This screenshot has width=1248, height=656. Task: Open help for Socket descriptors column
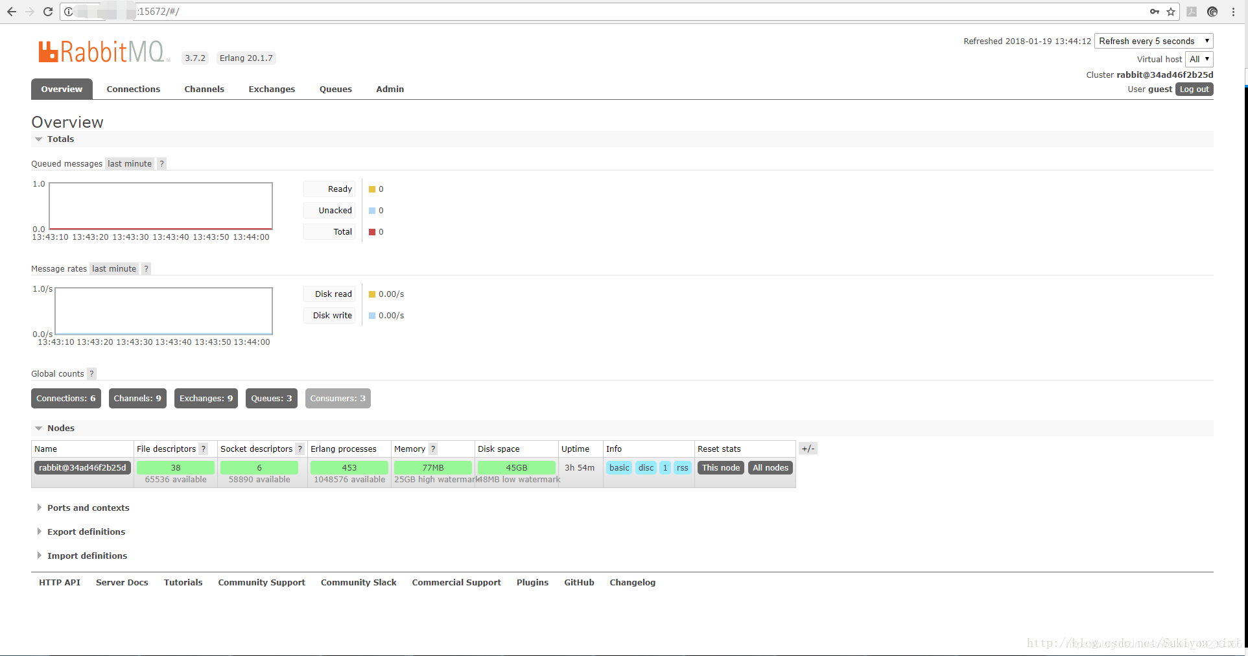click(x=300, y=449)
